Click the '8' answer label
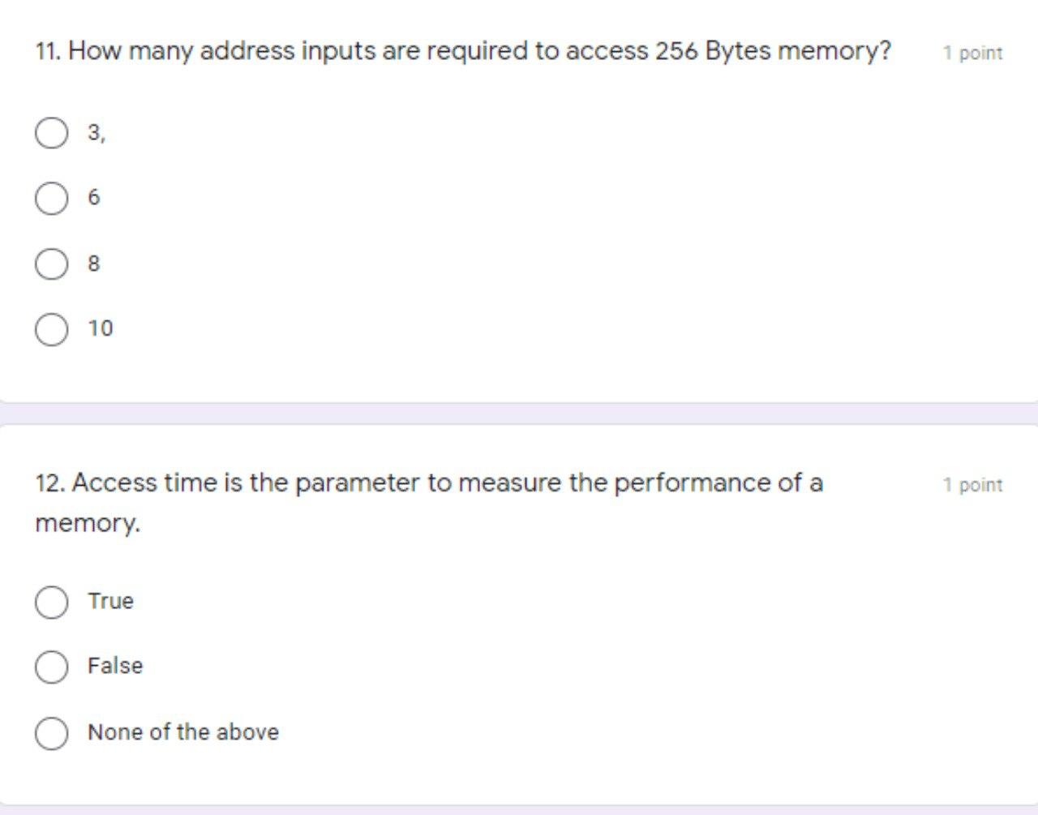This screenshot has height=815, width=1038. 94,262
